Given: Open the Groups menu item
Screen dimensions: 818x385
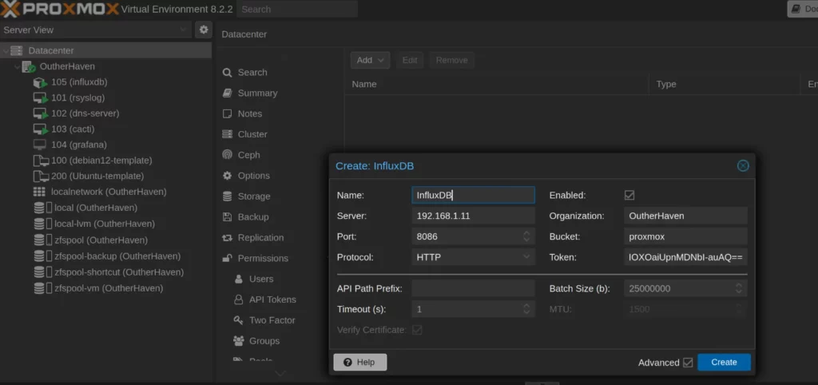Looking at the screenshot, I should click(264, 340).
